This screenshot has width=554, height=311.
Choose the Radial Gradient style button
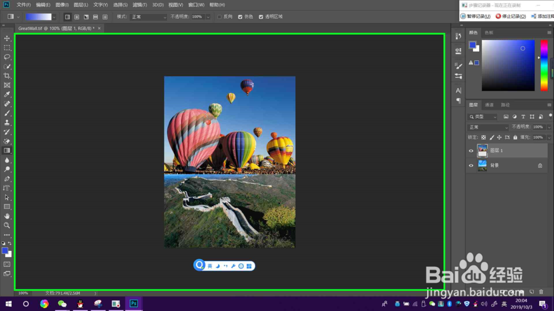click(76, 17)
